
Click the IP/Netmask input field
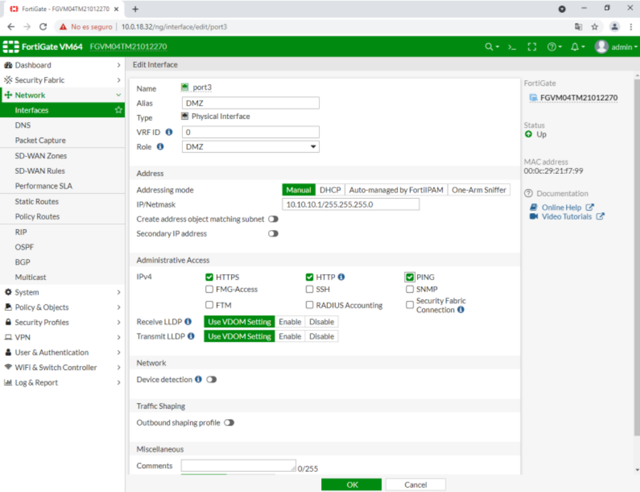coord(351,205)
